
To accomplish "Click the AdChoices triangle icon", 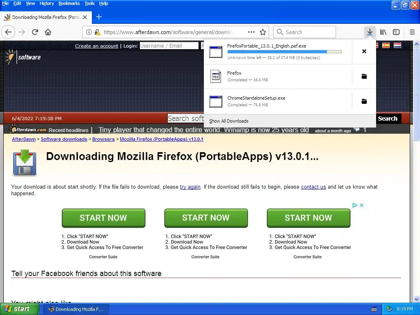I will 355,205.
